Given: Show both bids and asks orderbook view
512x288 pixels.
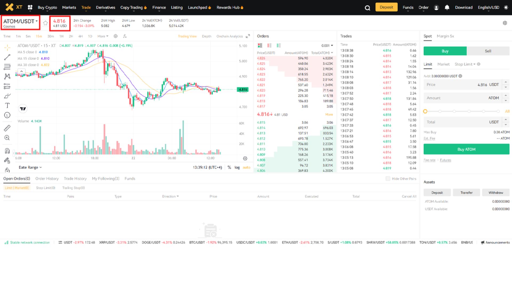Looking at the screenshot, I should (x=260, y=46).
